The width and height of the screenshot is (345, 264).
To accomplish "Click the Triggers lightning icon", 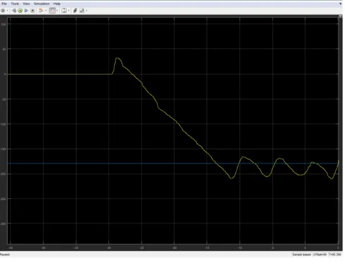I will pos(75,11).
